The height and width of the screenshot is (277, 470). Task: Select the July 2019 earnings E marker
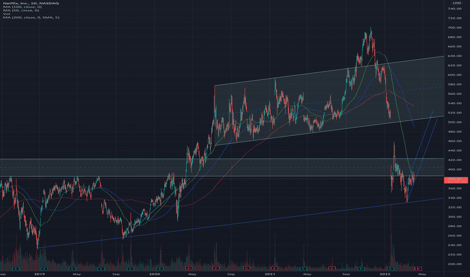click(x=101, y=268)
